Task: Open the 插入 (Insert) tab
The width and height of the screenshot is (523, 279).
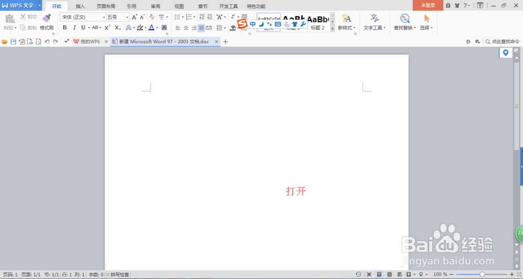Action: [x=81, y=6]
